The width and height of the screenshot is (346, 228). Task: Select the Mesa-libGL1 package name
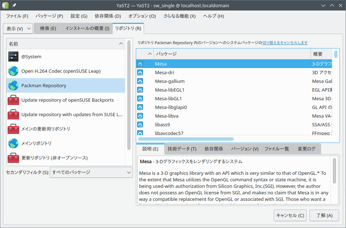click(x=168, y=99)
